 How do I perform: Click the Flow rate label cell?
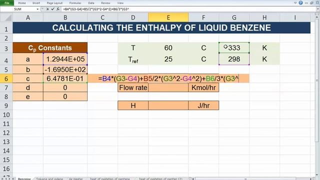133,87
